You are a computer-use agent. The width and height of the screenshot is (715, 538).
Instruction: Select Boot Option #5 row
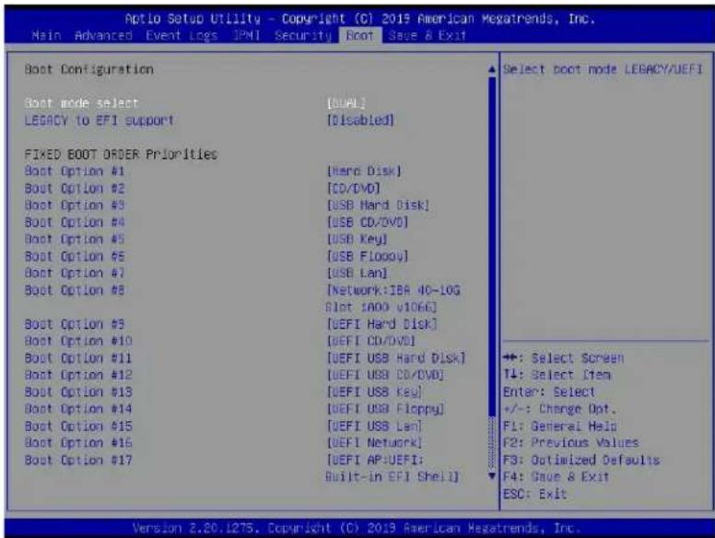click(x=75, y=239)
